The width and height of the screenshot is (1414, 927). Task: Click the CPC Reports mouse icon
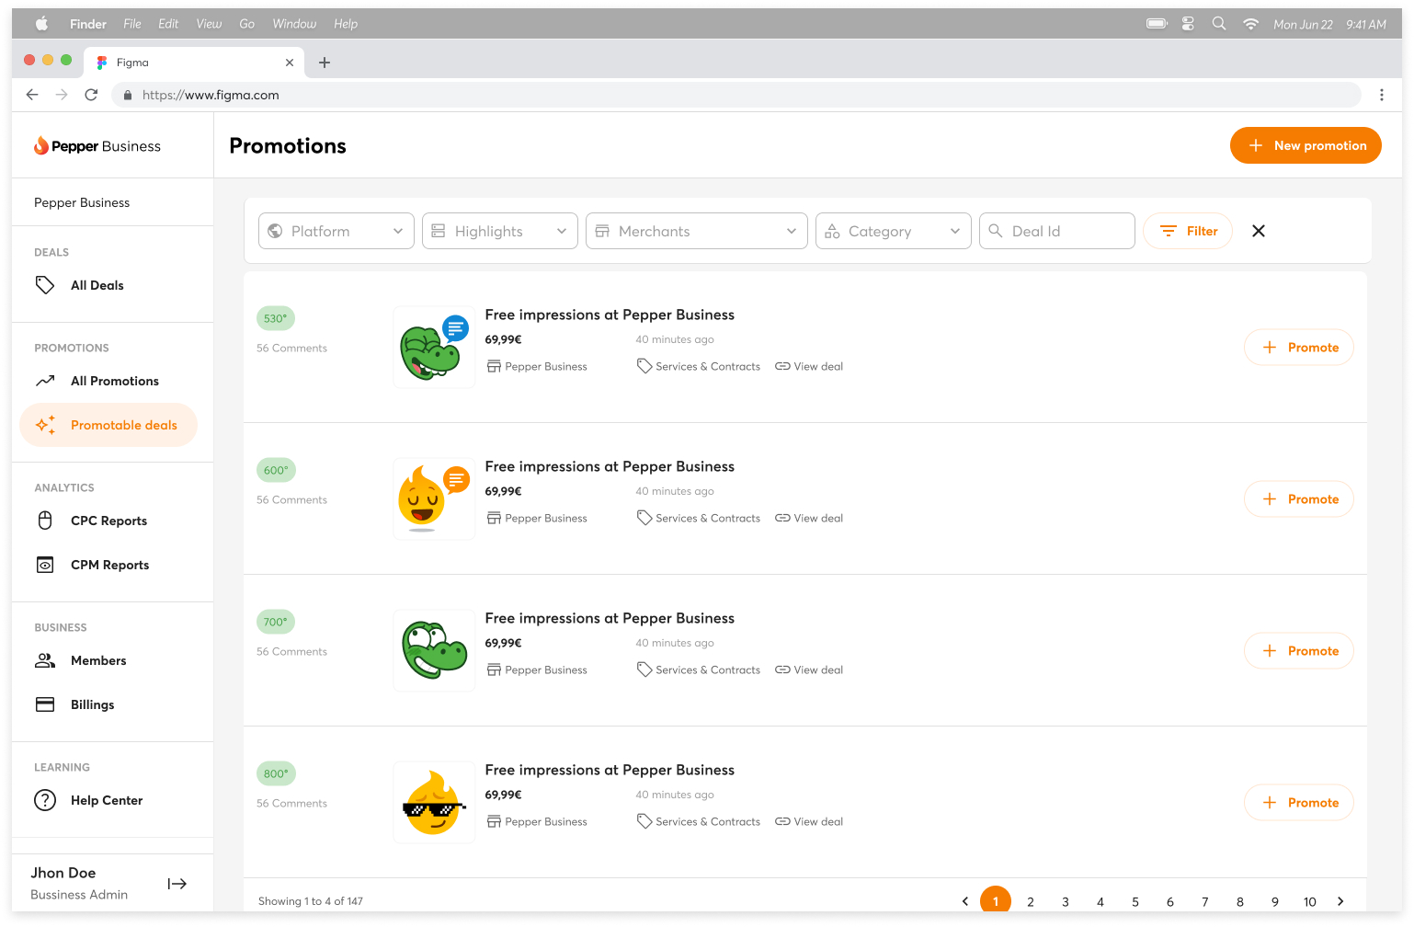coord(45,521)
